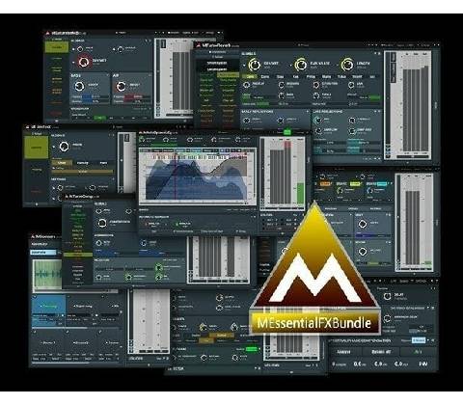
Task: Click the house icon in spectral plugin toolbar
Action: pyautogui.click(x=214, y=140)
